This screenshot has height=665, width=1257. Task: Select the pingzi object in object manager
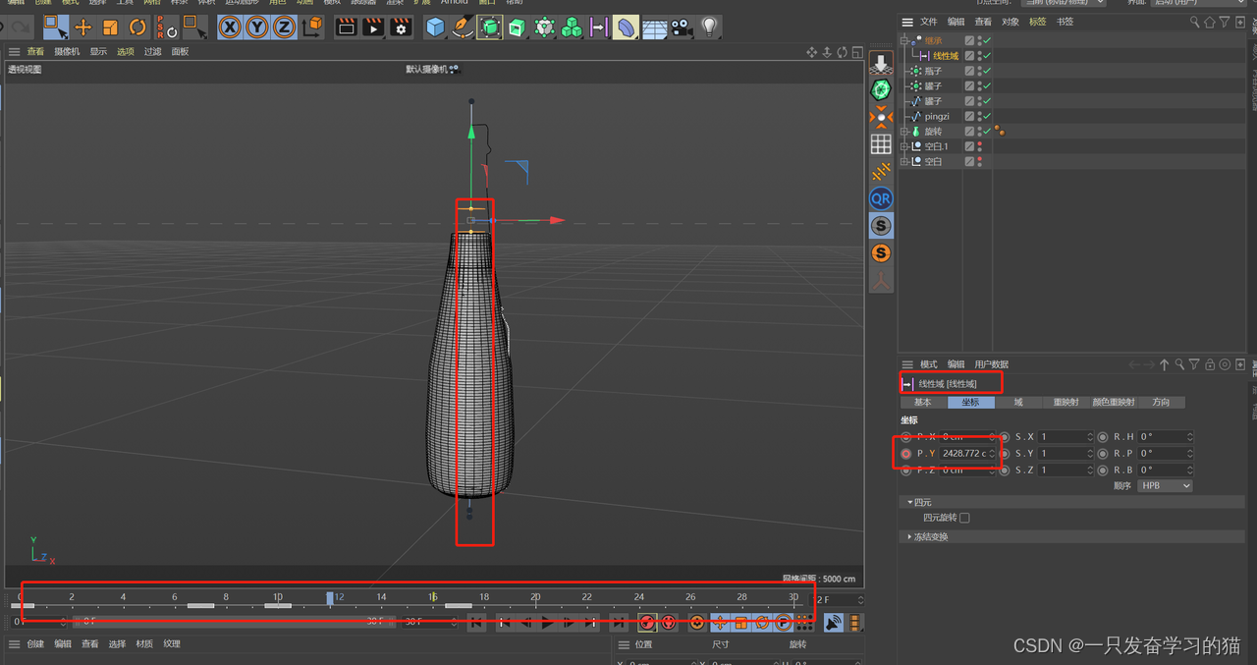(x=936, y=117)
